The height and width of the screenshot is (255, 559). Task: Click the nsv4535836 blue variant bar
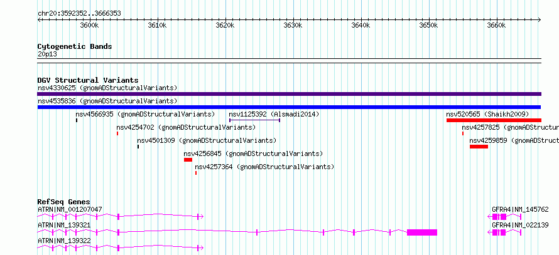pos(289,107)
